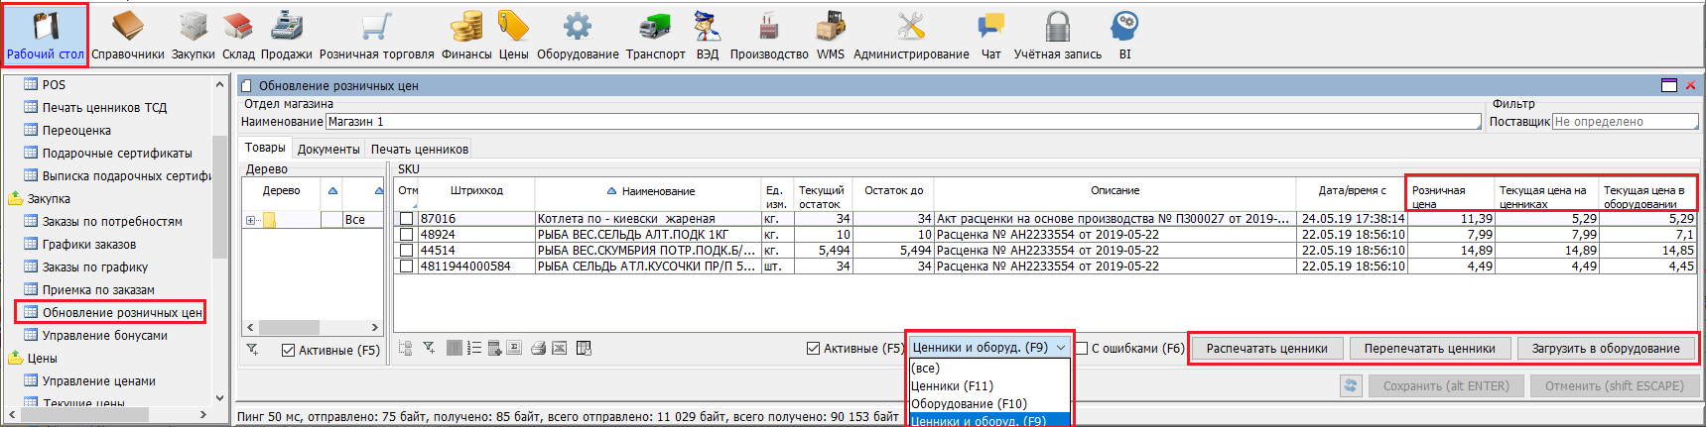1706x427 pixels.
Task: Toggle the С ошибками (F6) checkbox
Action: 1083,349
